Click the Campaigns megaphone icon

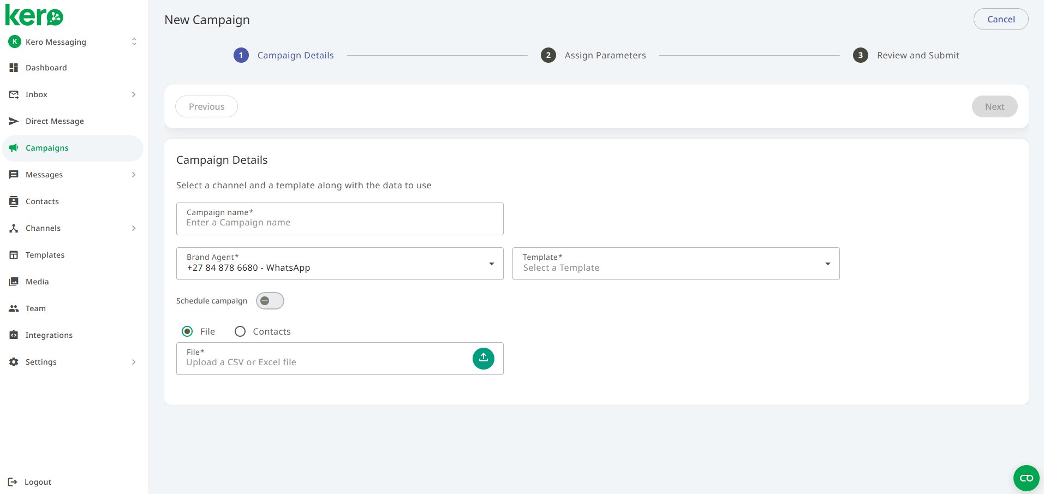tap(14, 148)
